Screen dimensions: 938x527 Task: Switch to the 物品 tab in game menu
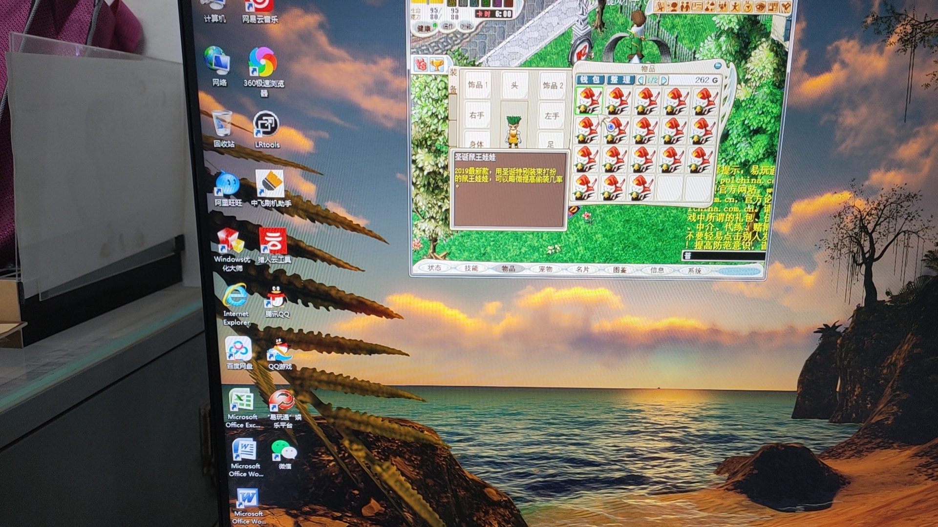click(x=508, y=269)
